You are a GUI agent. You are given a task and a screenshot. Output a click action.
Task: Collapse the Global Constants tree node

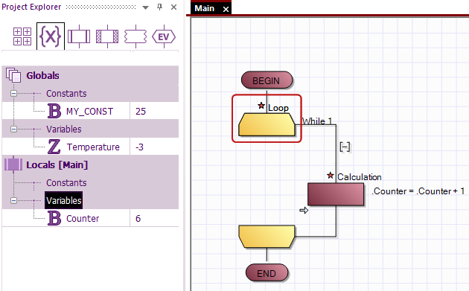click(x=13, y=93)
